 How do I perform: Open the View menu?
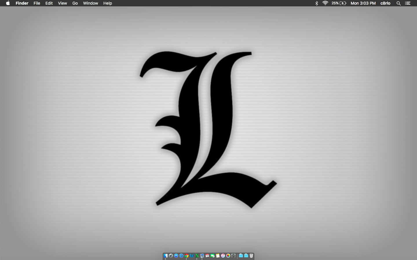tap(62, 3)
